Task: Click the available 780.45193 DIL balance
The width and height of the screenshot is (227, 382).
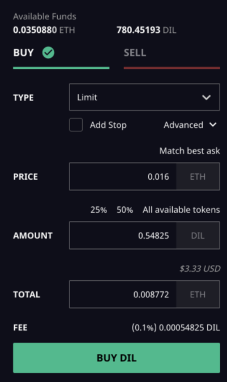Action: pos(146,30)
